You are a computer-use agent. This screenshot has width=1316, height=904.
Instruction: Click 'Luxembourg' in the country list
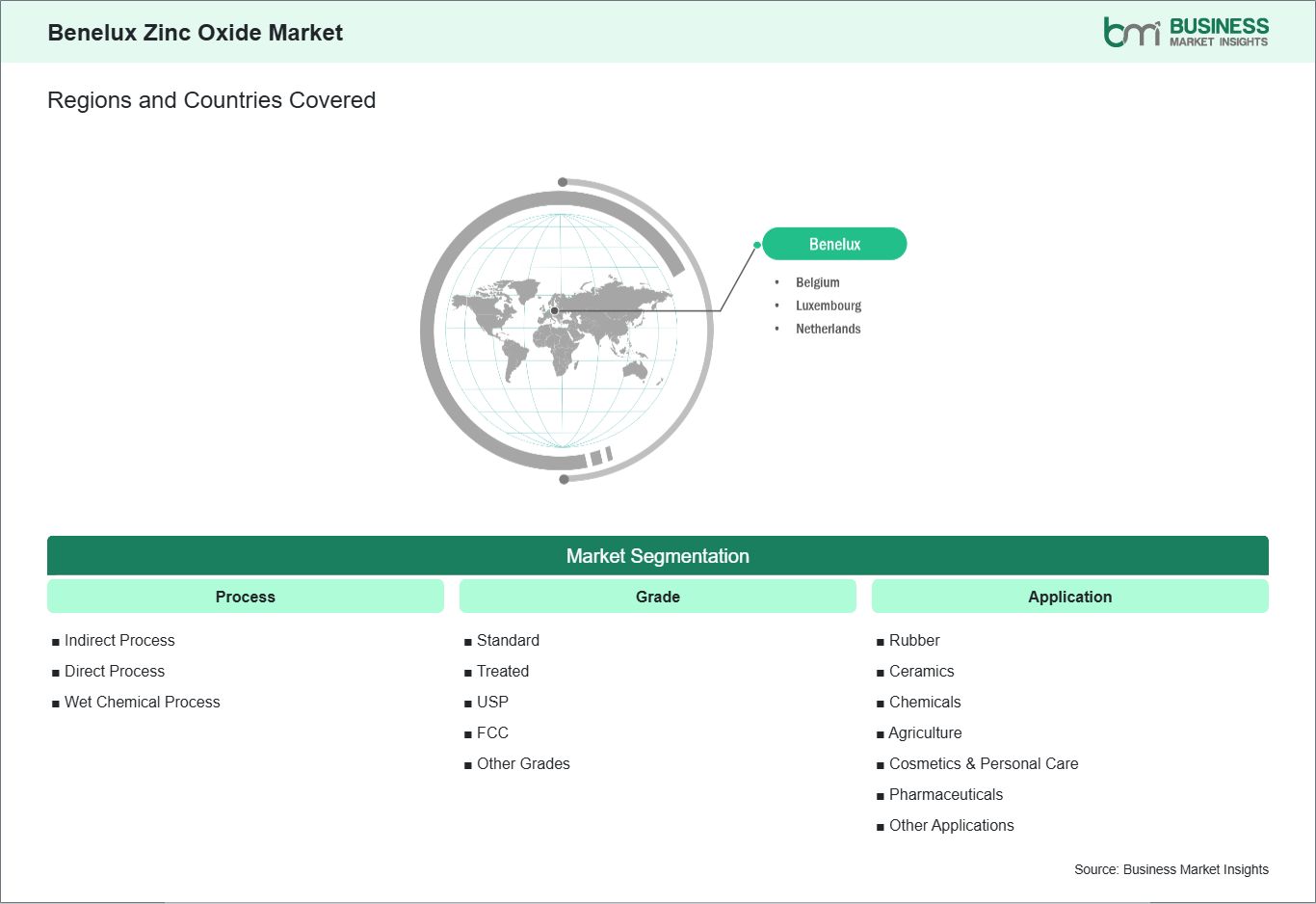click(x=829, y=306)
